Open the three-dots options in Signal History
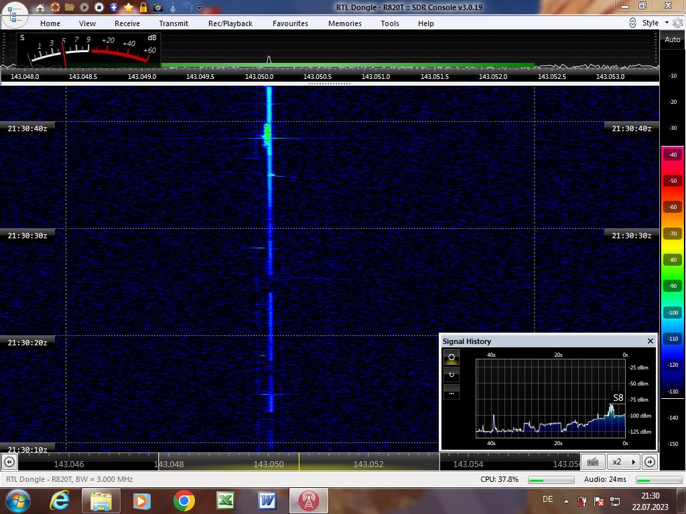Viewport: 686px width, 514px height. pyautogui.click(x=452, y=392)
